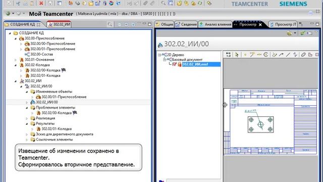Screen dimensions: 323x182
Task: Select the 302.02_ИИ/00 dataset row
Action: [x=47, y=102]
